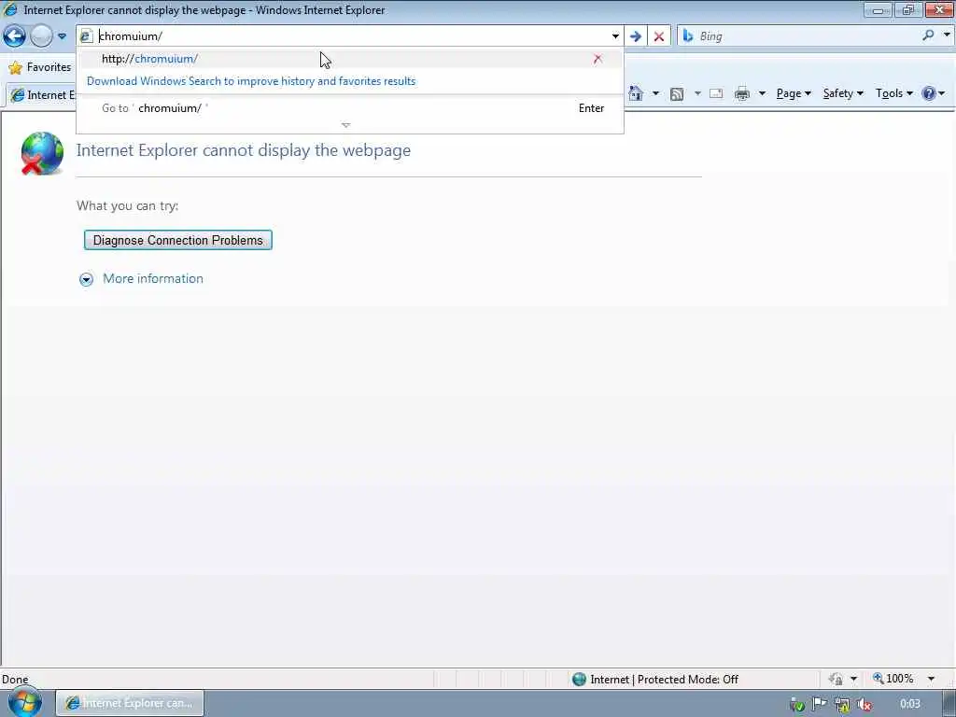
Task: Collapse the address bar autocomplete dropdown arrow
Action: 615,36
